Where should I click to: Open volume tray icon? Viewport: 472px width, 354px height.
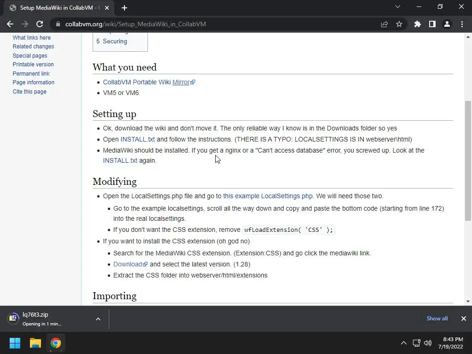pyautogui.click(x=427, y=343)
